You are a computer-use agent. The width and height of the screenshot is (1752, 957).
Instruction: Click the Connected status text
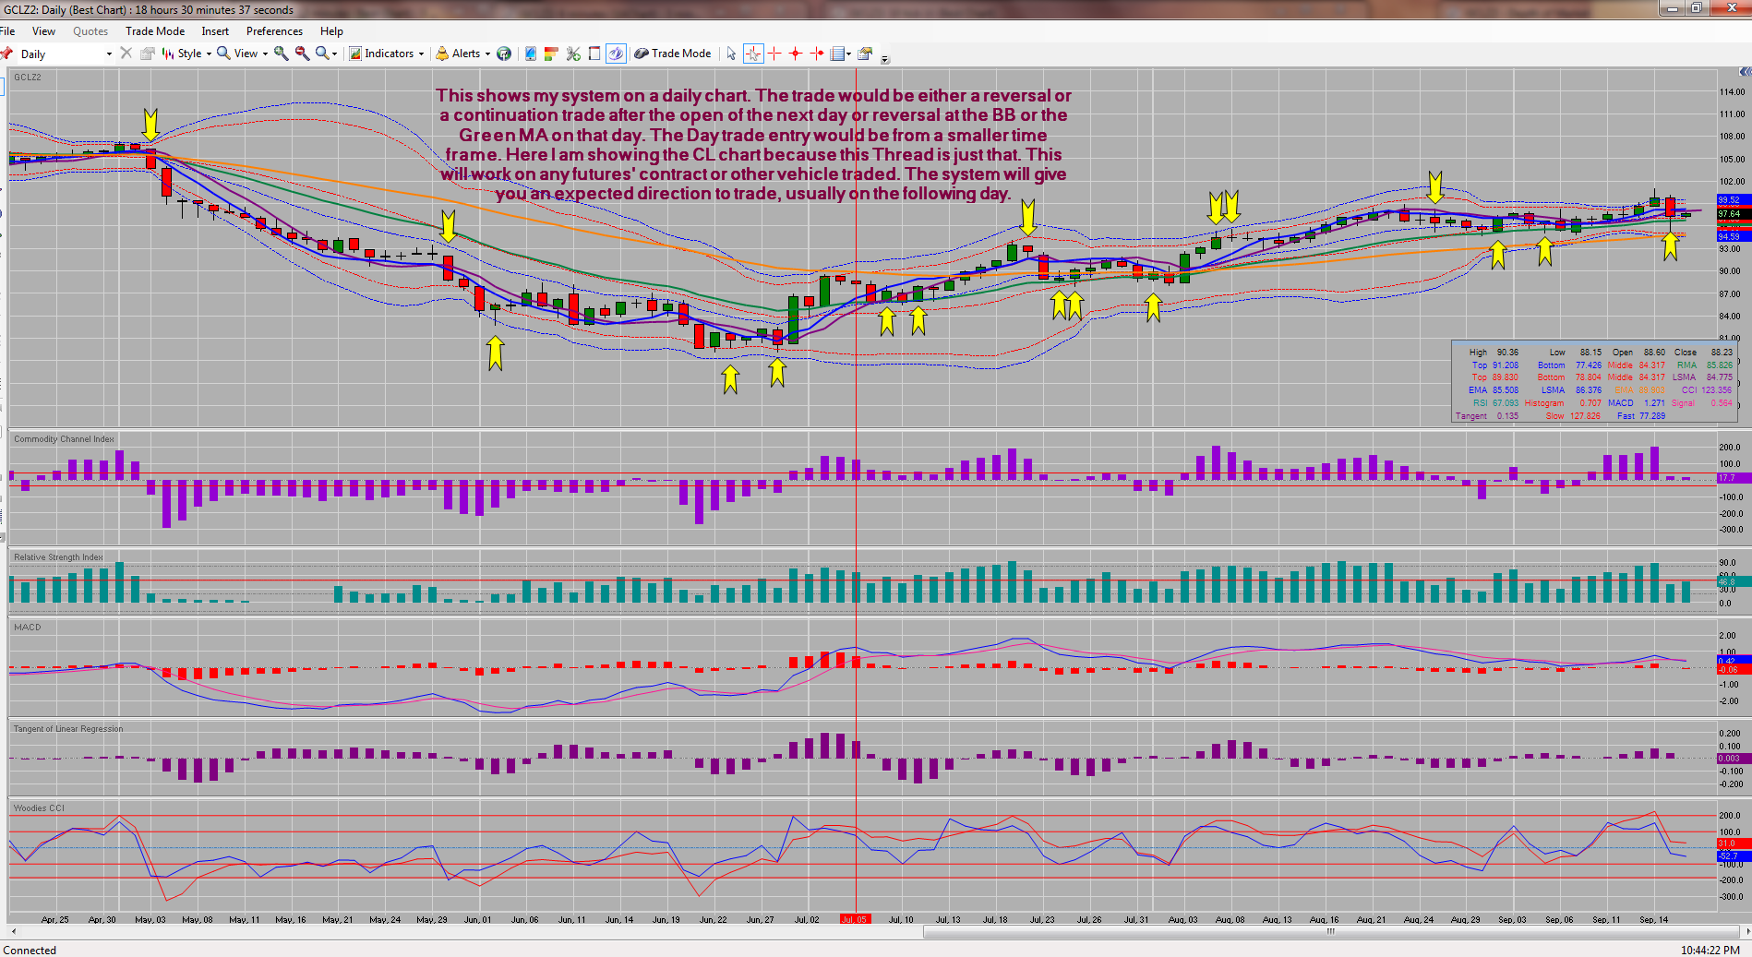point(30,950)
